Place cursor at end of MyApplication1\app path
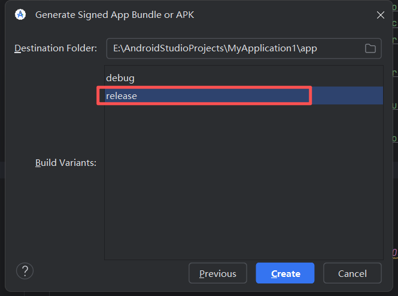The image size is (398, 296). 318,49
